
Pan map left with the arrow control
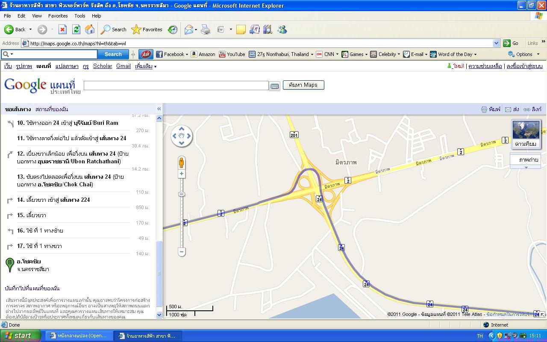coord(174,136)
